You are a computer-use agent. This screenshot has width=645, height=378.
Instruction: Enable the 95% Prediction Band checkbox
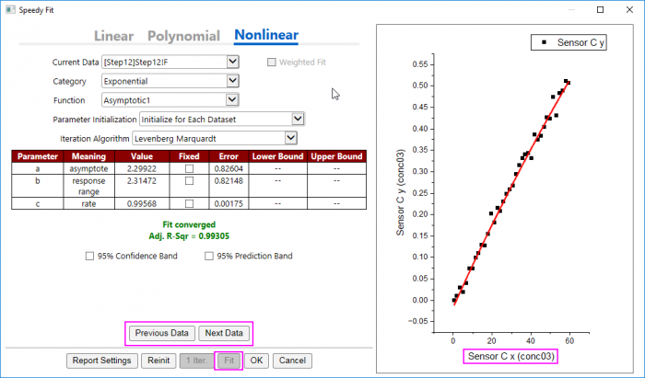(x=209, y=256)
